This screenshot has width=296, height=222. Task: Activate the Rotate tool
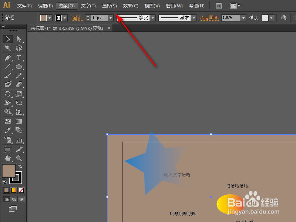pos(8,94)
